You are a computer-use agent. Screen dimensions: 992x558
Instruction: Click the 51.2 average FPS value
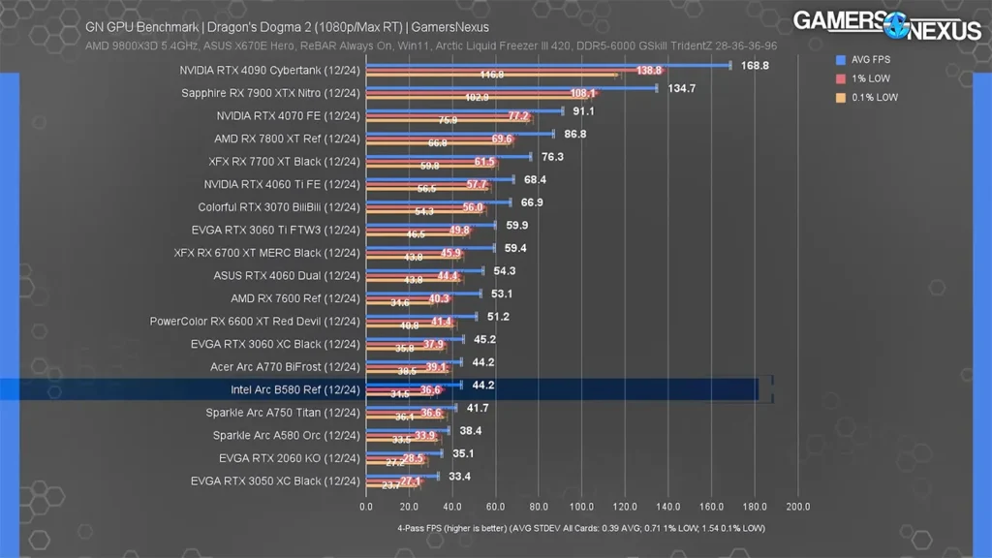498,317
